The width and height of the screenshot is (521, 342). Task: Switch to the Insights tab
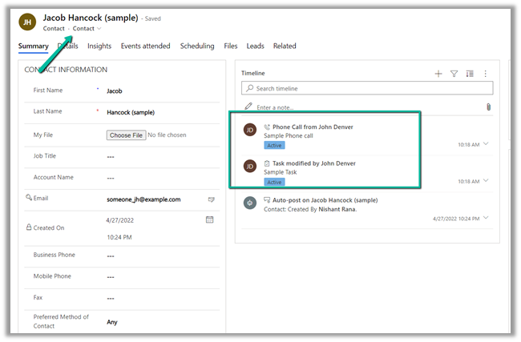click(x=99, y=46)
